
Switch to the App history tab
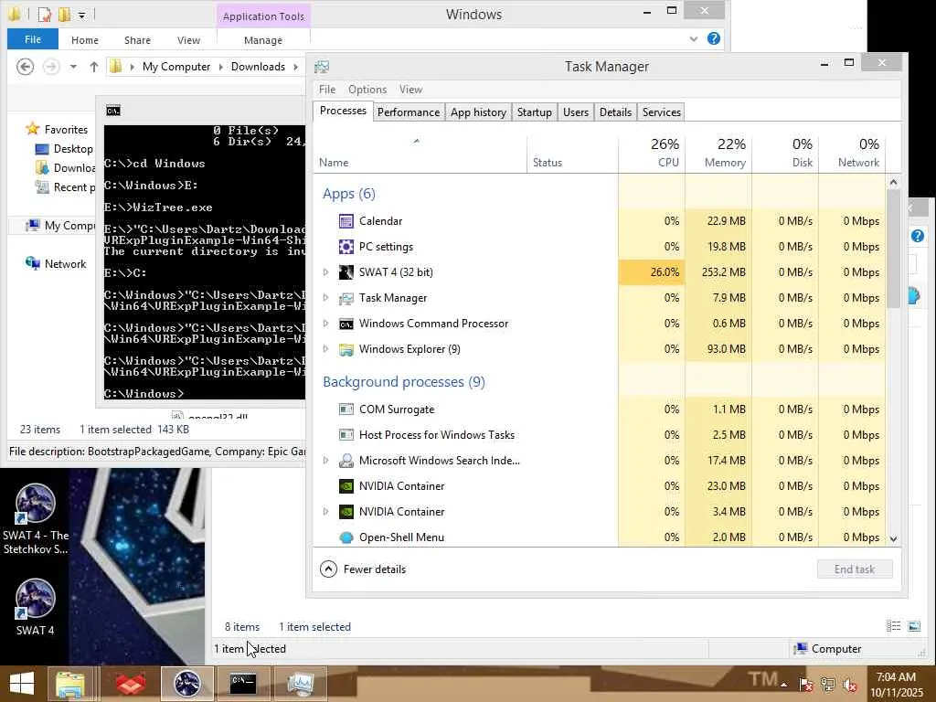478,112
